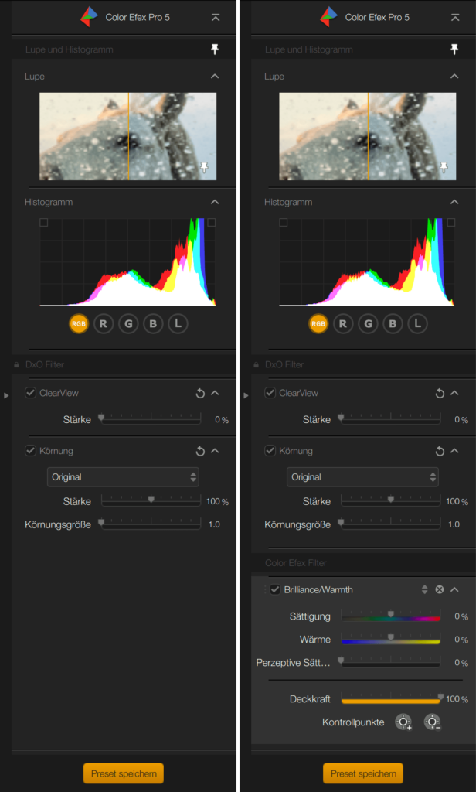Toggle shadow clipping box in right histogram
Viewport: 476px width, 792px height.
point(284,222)
